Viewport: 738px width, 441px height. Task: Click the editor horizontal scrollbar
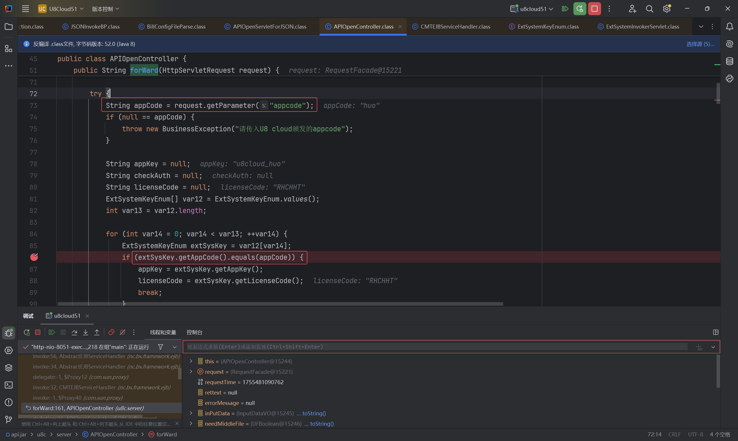(x=280, y=304)
